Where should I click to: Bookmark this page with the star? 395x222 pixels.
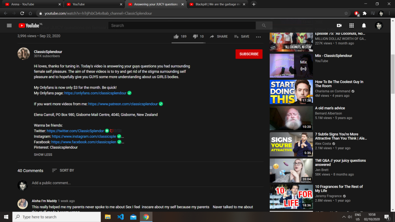346,13
